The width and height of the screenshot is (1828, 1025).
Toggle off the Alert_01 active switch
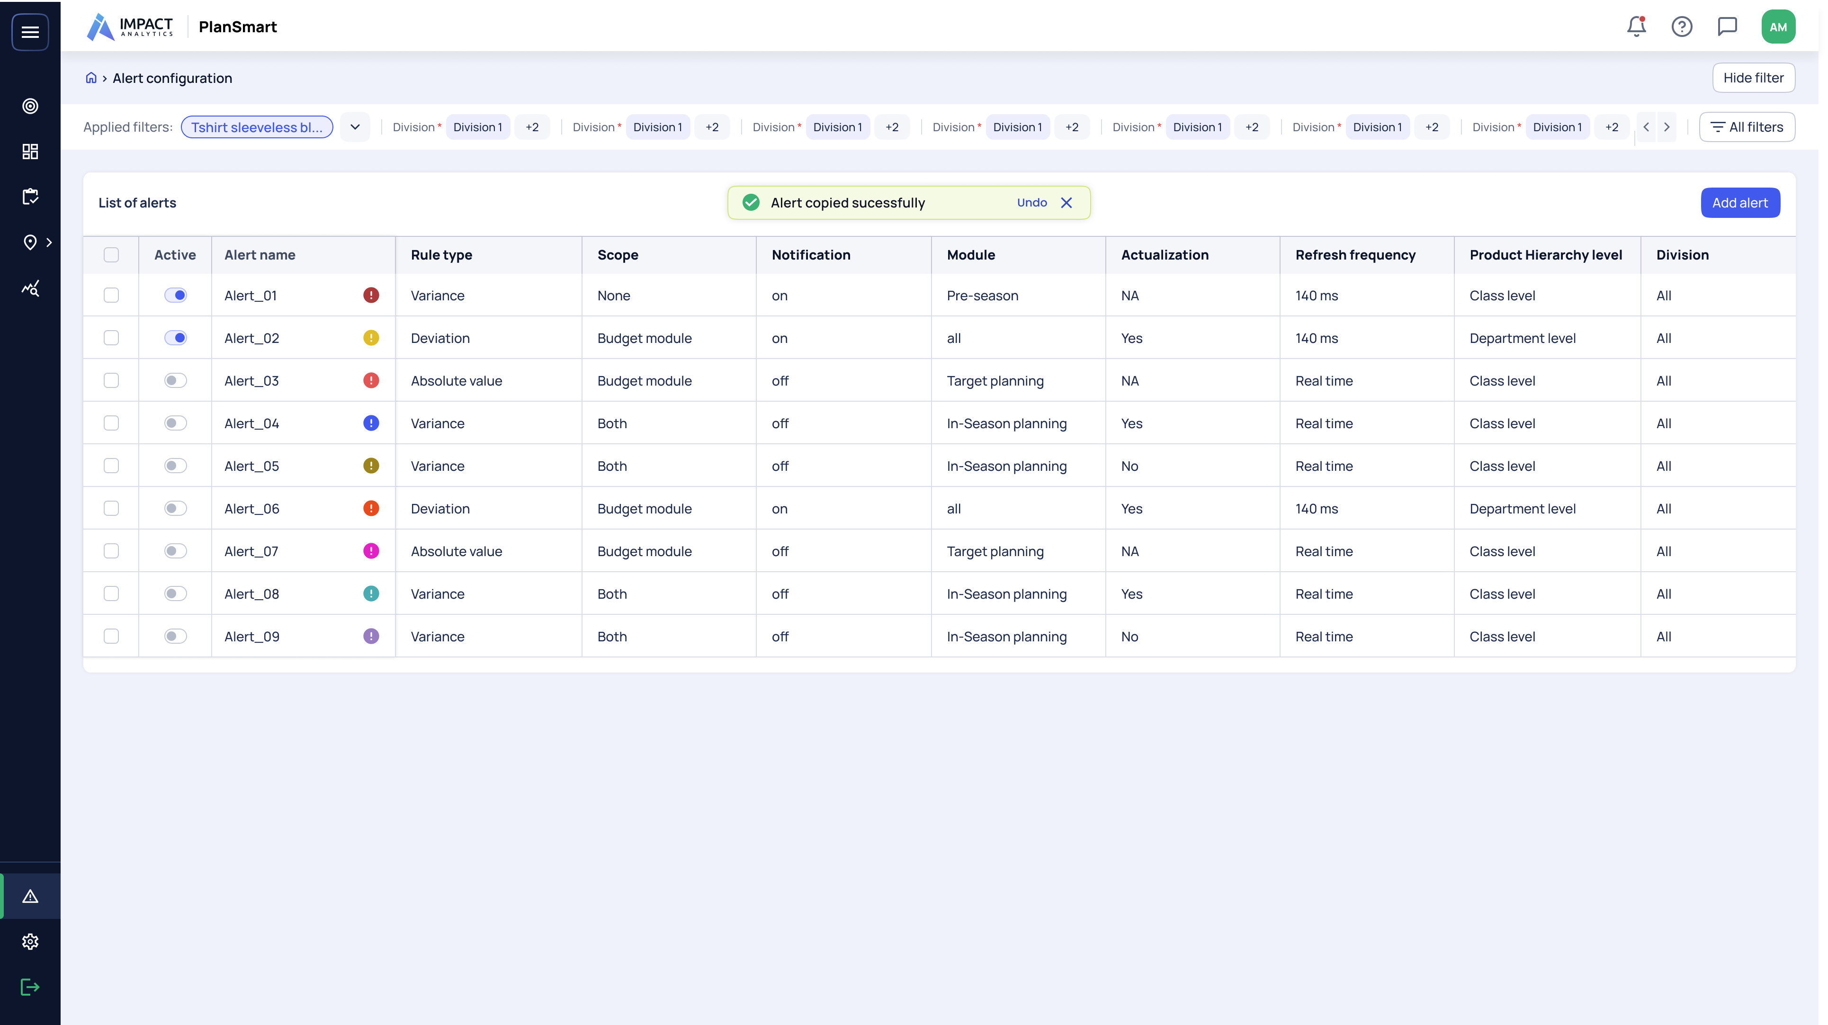[175, 295]
